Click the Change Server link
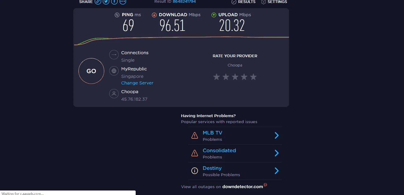 tap(137, 83)
